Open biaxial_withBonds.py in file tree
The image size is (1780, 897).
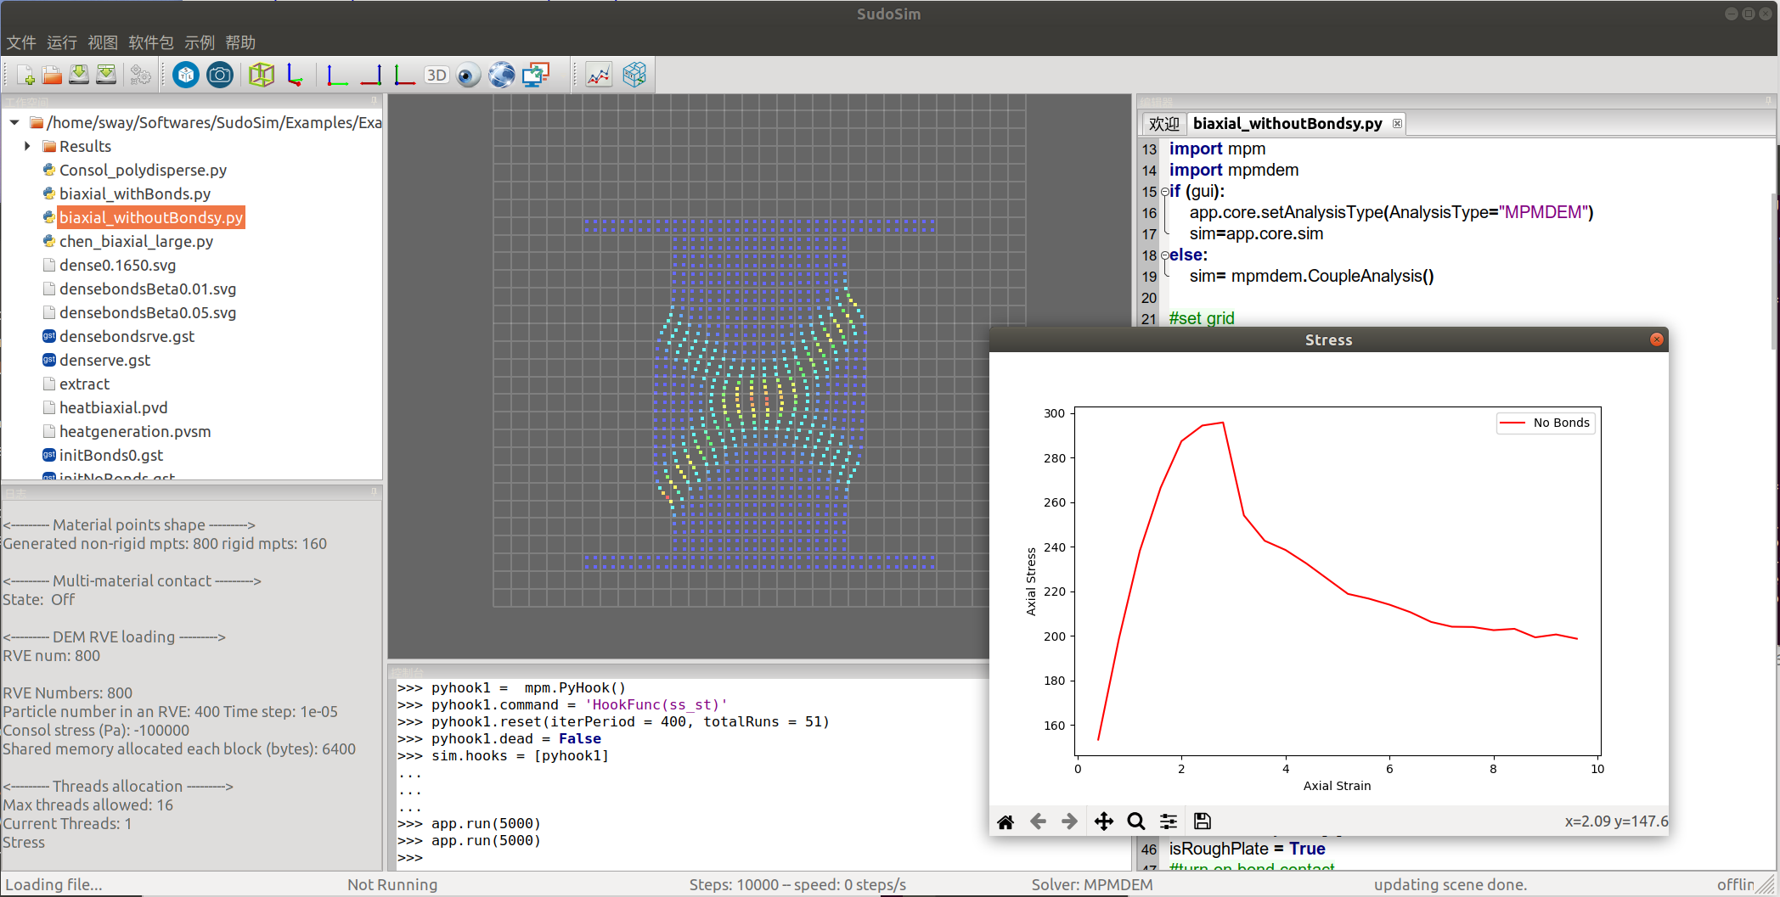click(x=134, y=193)
